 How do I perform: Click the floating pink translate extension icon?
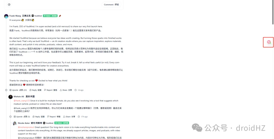(x=269, y=42)
